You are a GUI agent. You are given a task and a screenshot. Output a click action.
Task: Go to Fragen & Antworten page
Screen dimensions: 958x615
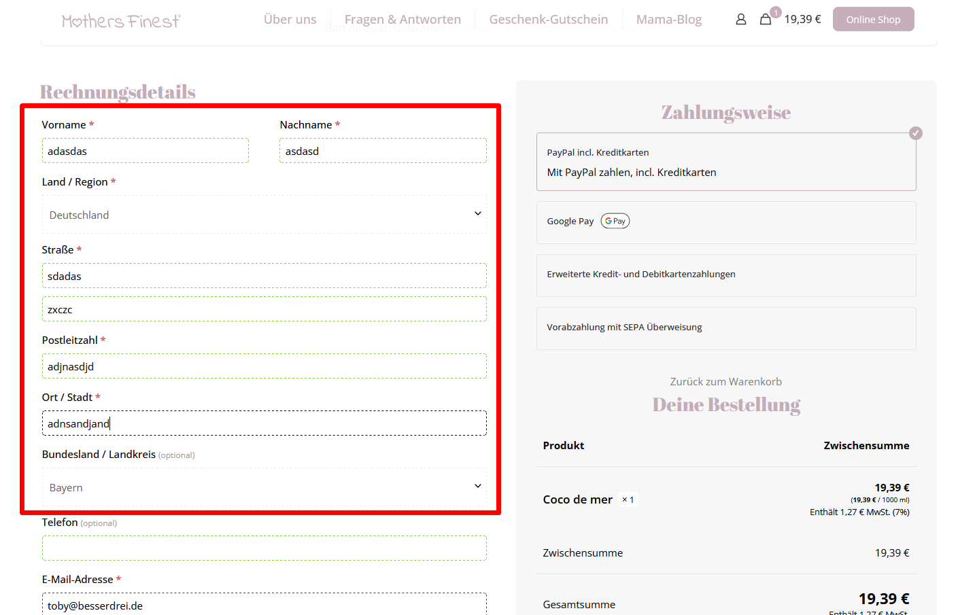[403, 20]
